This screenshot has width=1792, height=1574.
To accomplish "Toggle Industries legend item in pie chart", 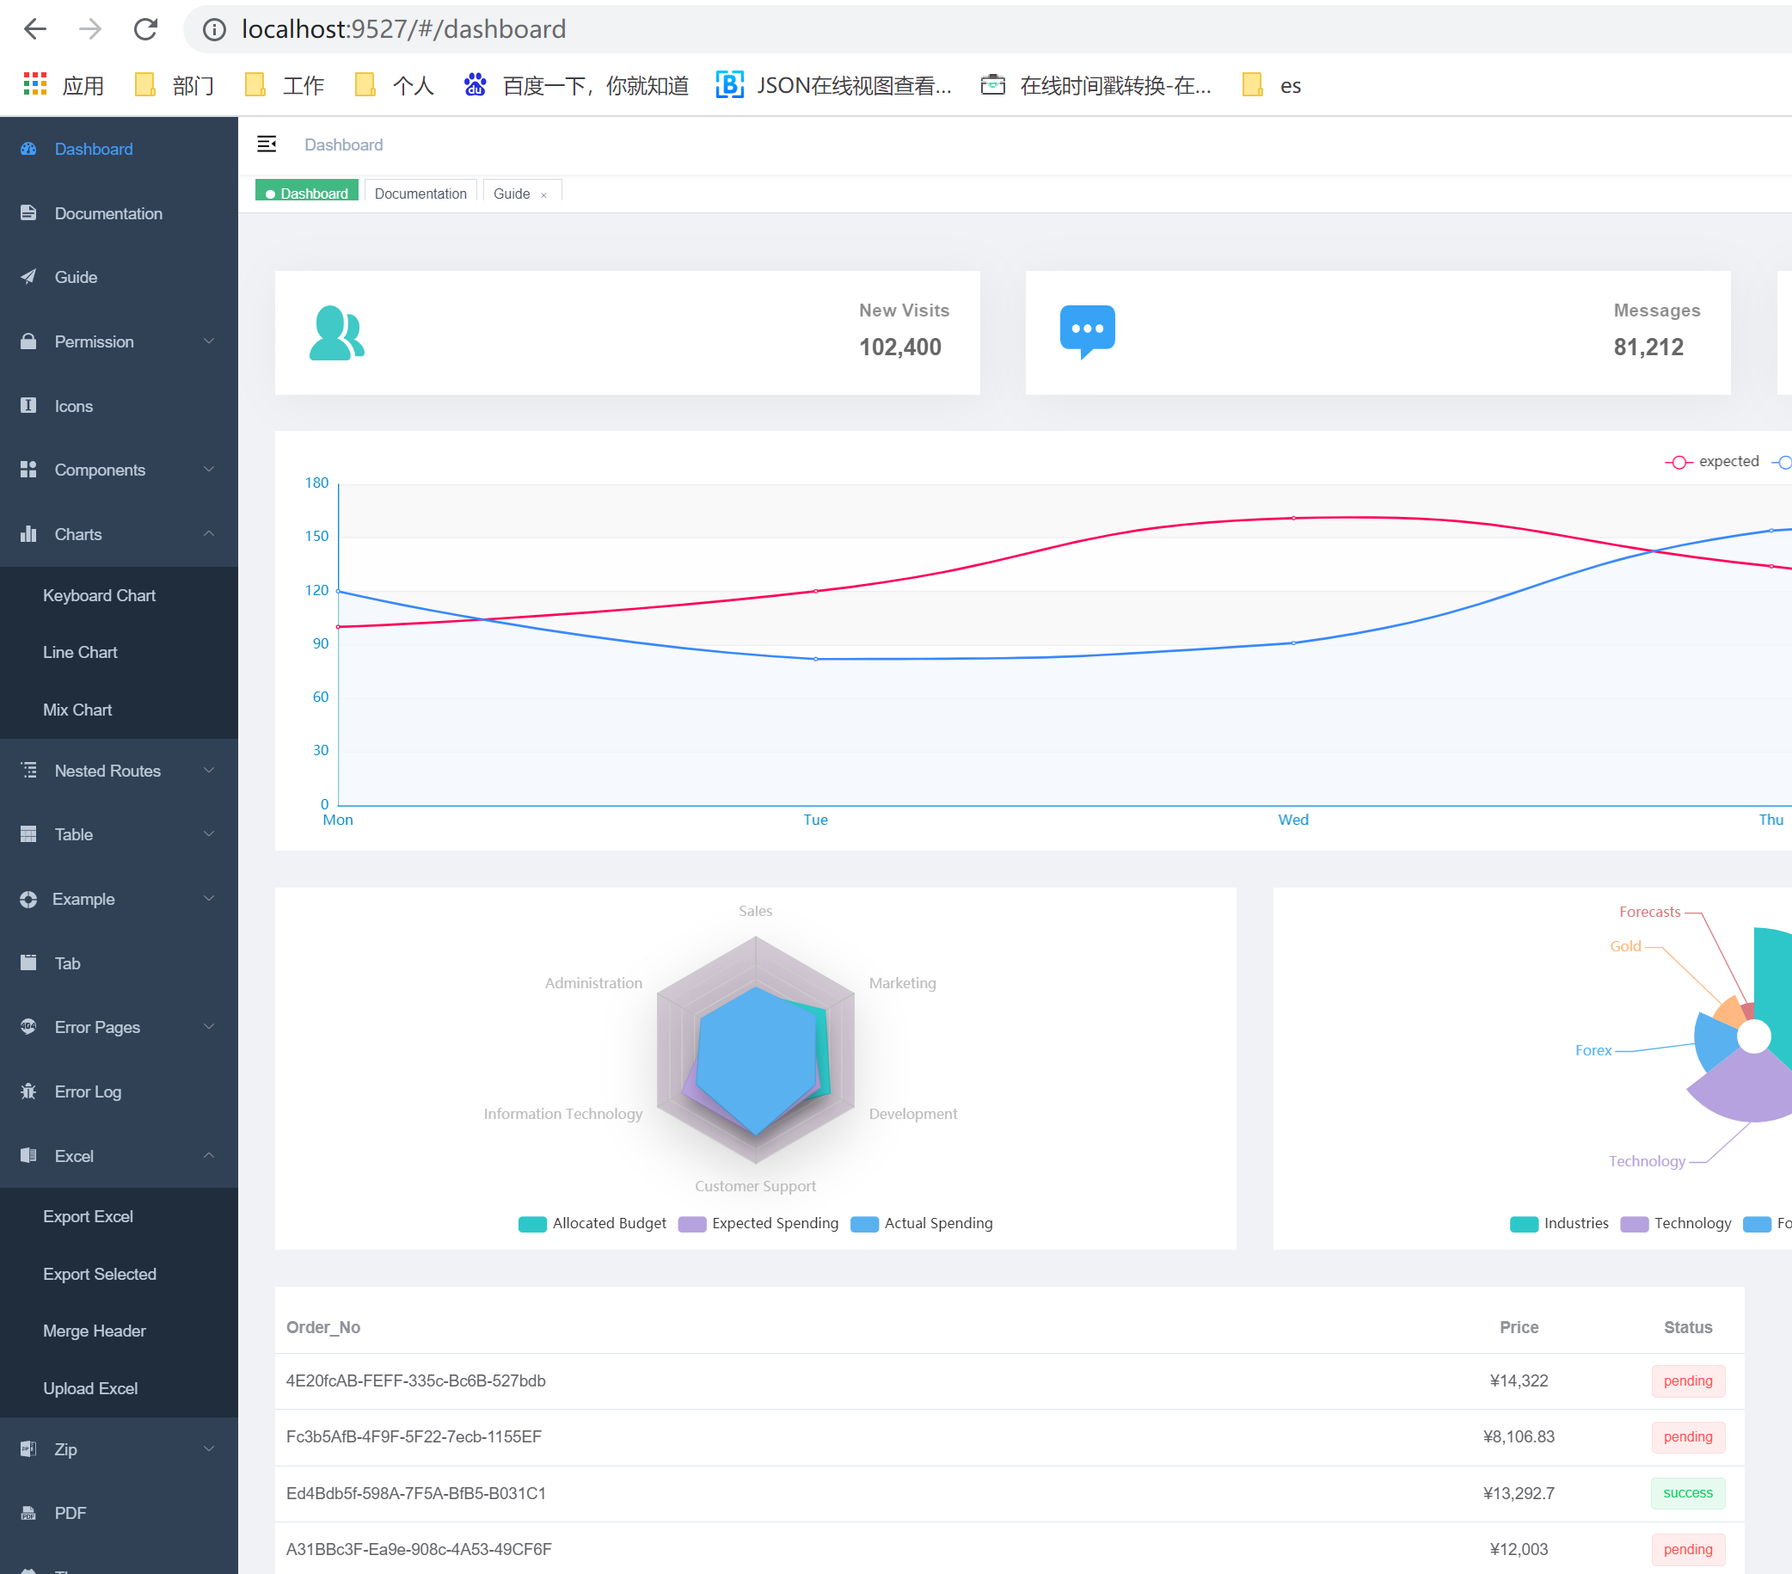I will click(x=1560, y=1223).
